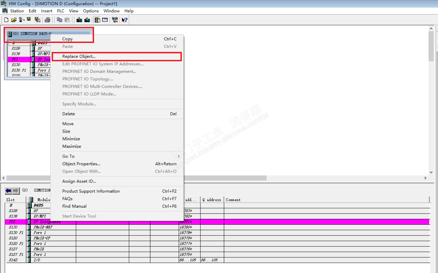438x273 pixels.
Task: Click the scroll-down arrow of the station view
Action: pyautogui.click(x=431, y=172)
